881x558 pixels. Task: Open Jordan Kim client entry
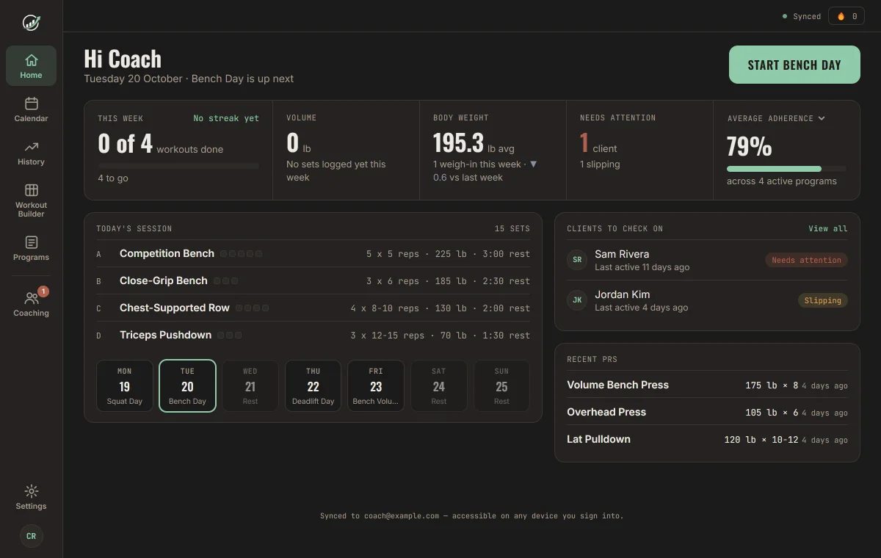coord(707,300)
